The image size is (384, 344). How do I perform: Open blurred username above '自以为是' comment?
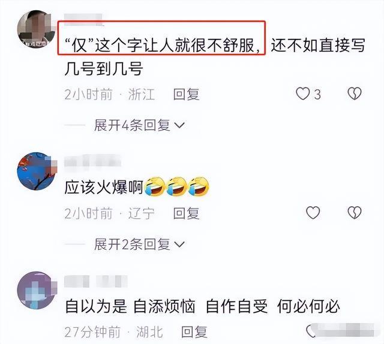(x=96, y=281)
